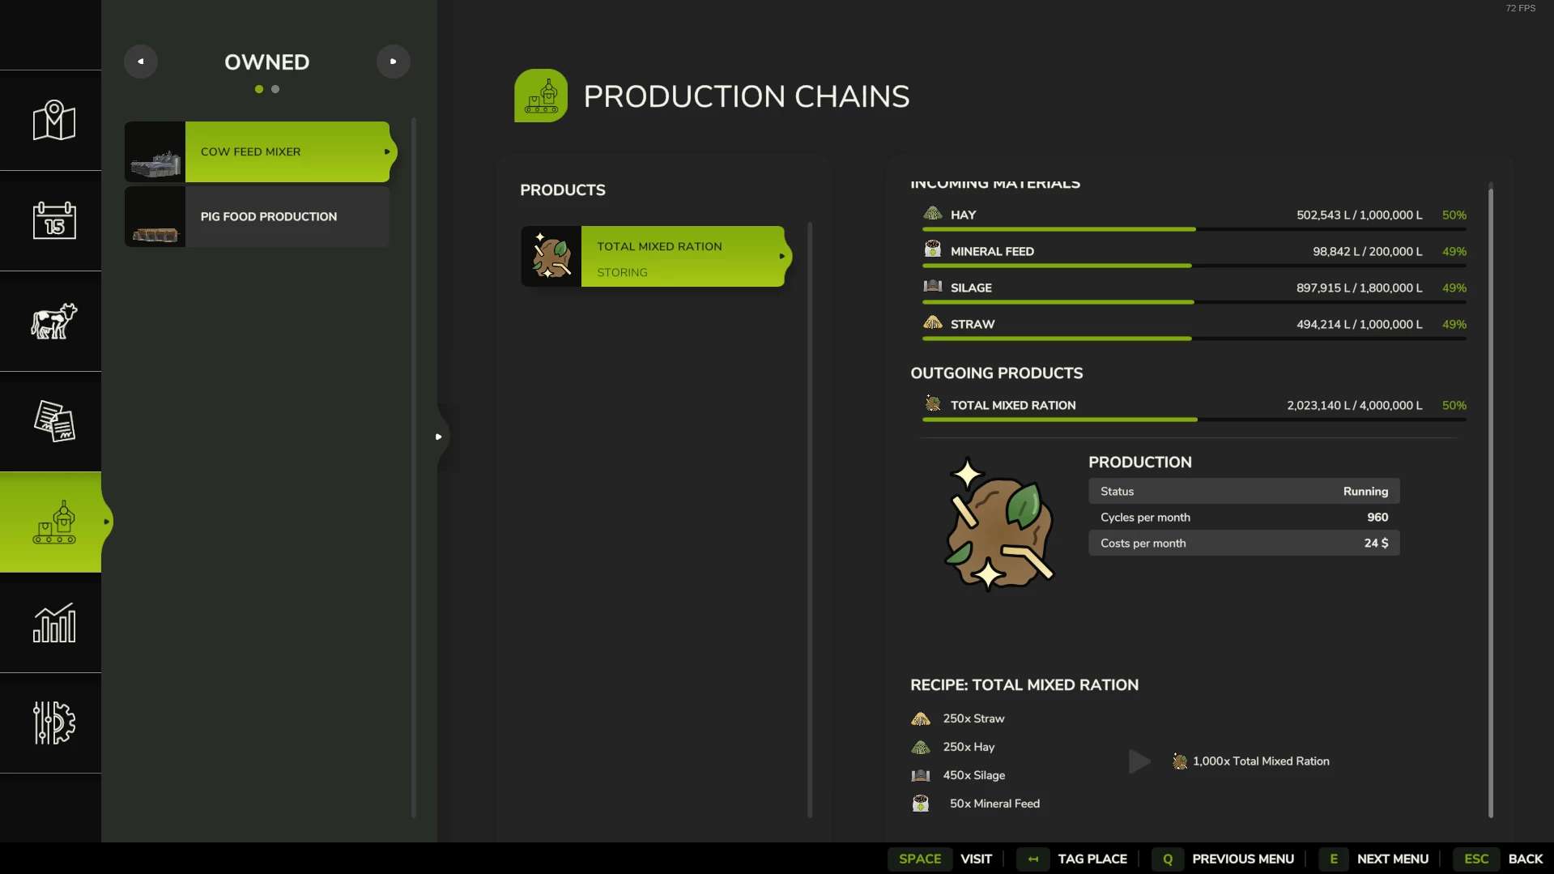Select Total Mixed Ration product item

pos(654,257)
